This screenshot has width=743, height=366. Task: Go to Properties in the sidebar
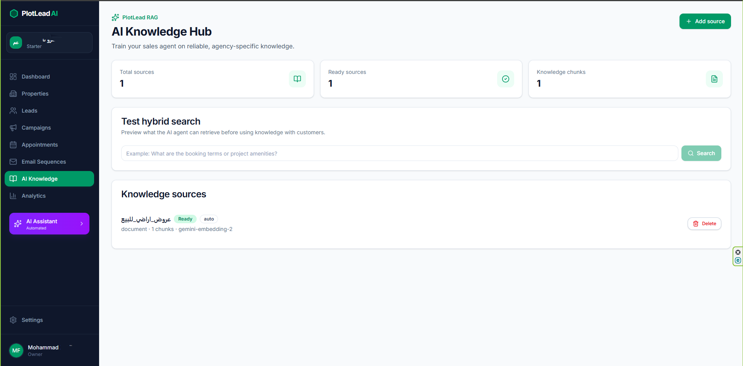[49, 94]
